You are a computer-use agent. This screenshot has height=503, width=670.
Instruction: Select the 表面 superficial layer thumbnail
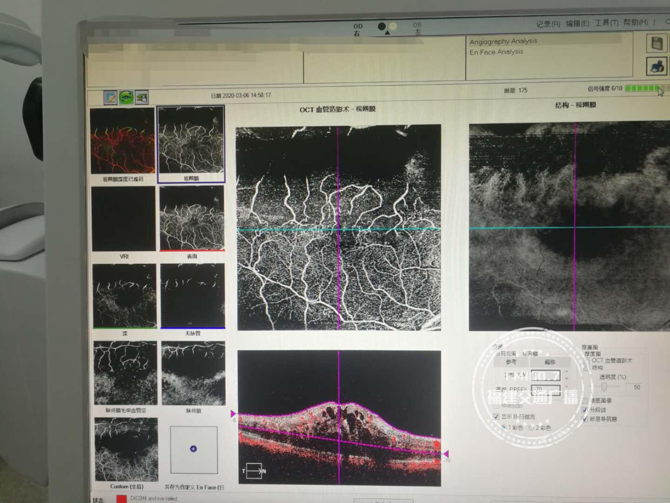(192, 218)
